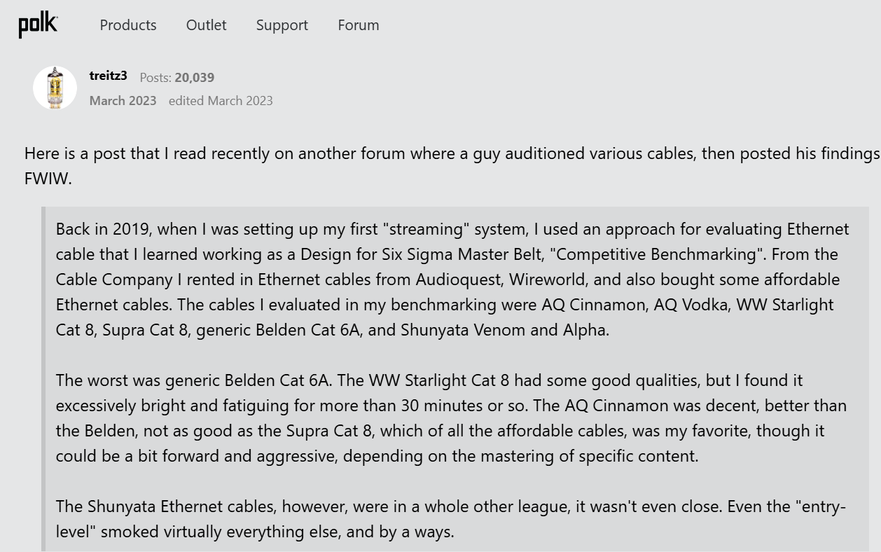Go to the Outlet section
The image size is (881, 552).
coord(206,25)
